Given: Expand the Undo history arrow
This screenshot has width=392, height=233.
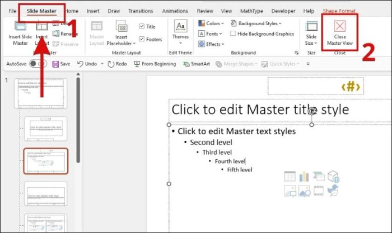Looking at the screenshot, I should click(x=102, y=64).
